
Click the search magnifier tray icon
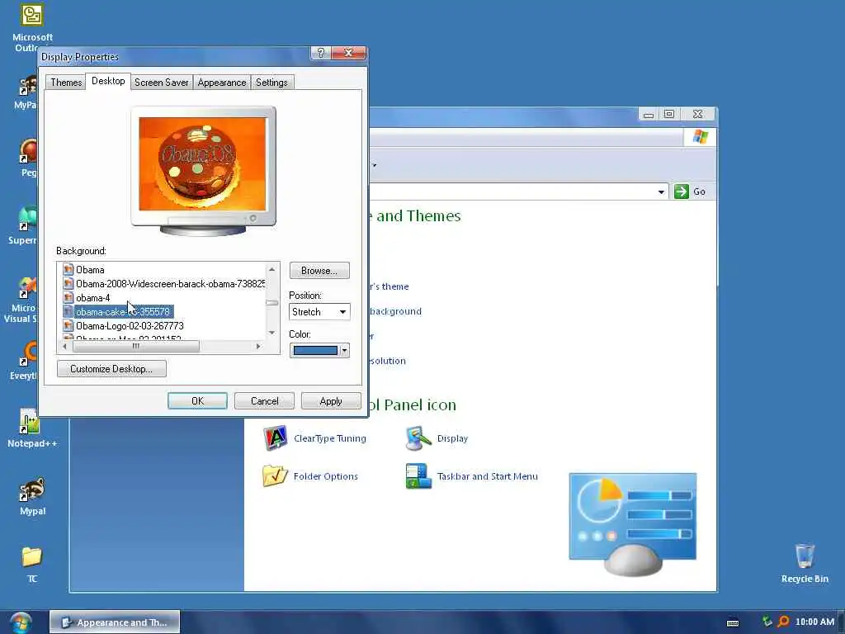tap(783, 622)
